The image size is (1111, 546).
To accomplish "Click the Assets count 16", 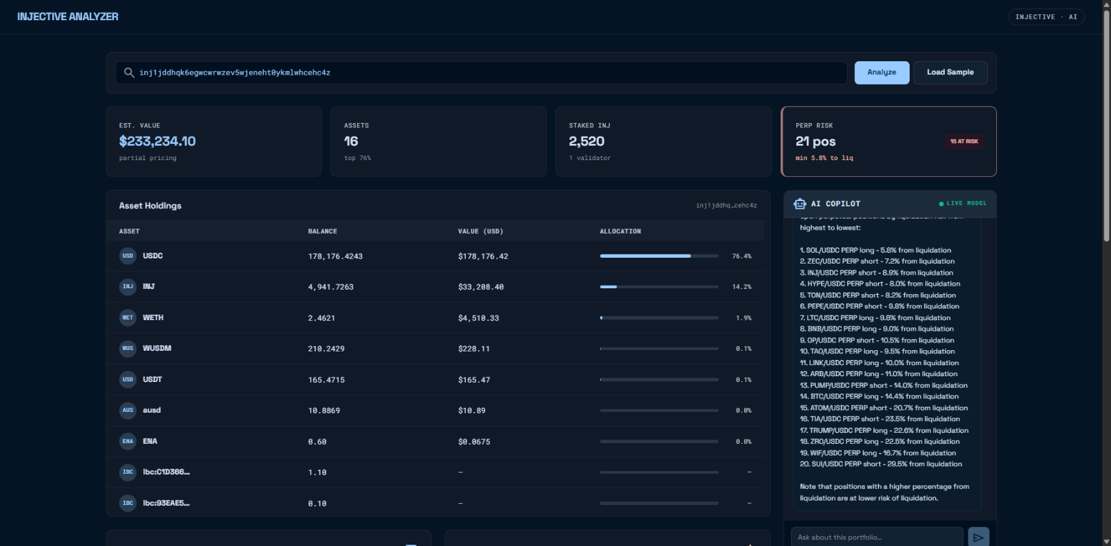I will [x=351, y=141].
